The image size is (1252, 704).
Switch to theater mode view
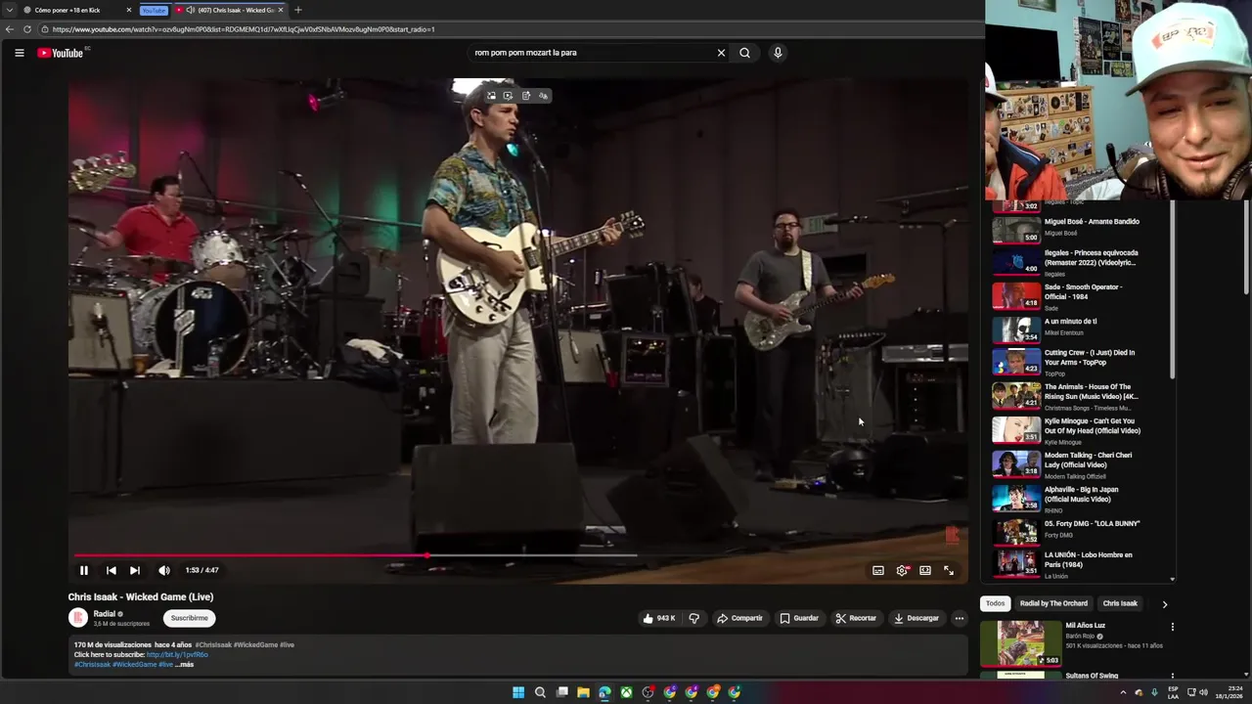click(x=925, y=570)
